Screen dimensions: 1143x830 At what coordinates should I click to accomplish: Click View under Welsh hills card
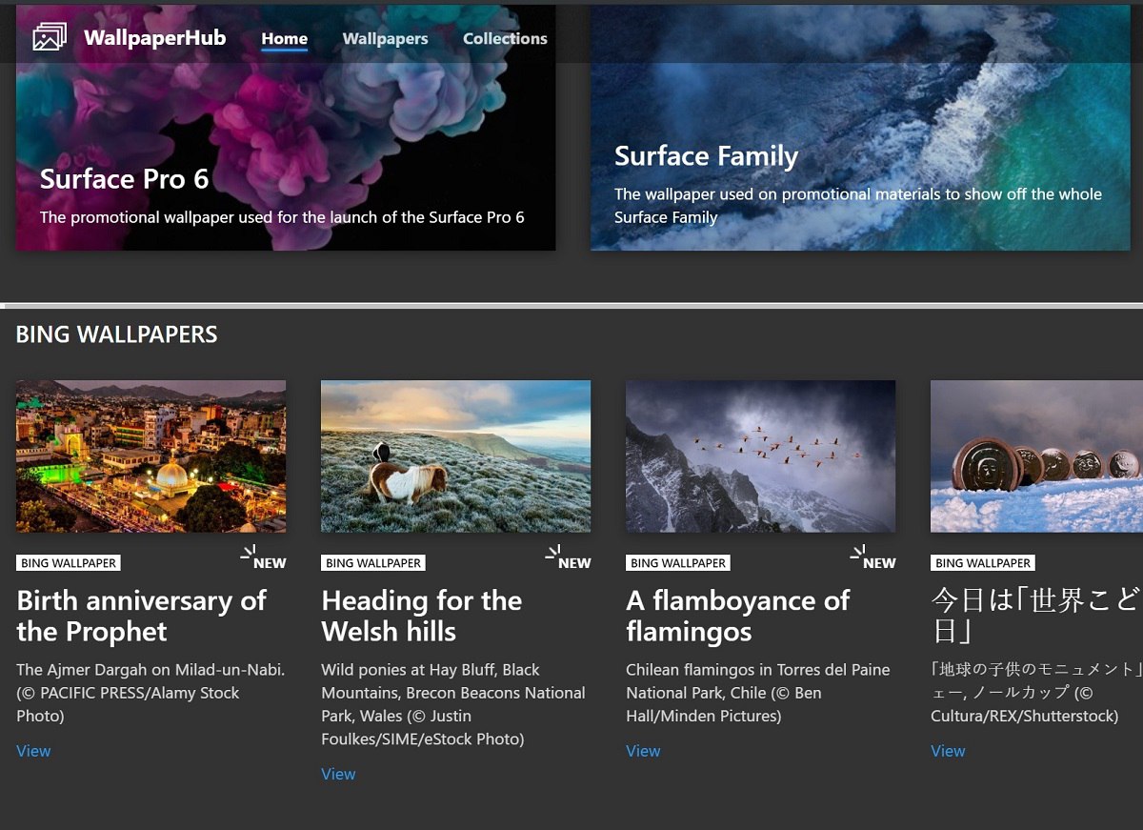(338, 774)
